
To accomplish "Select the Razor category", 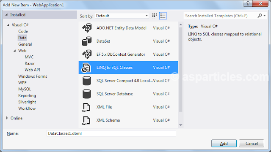I will point(30,63).
